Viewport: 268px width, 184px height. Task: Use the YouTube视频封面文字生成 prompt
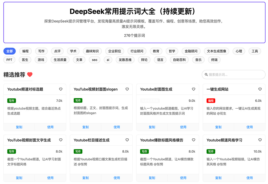click(x=50, y=178)
